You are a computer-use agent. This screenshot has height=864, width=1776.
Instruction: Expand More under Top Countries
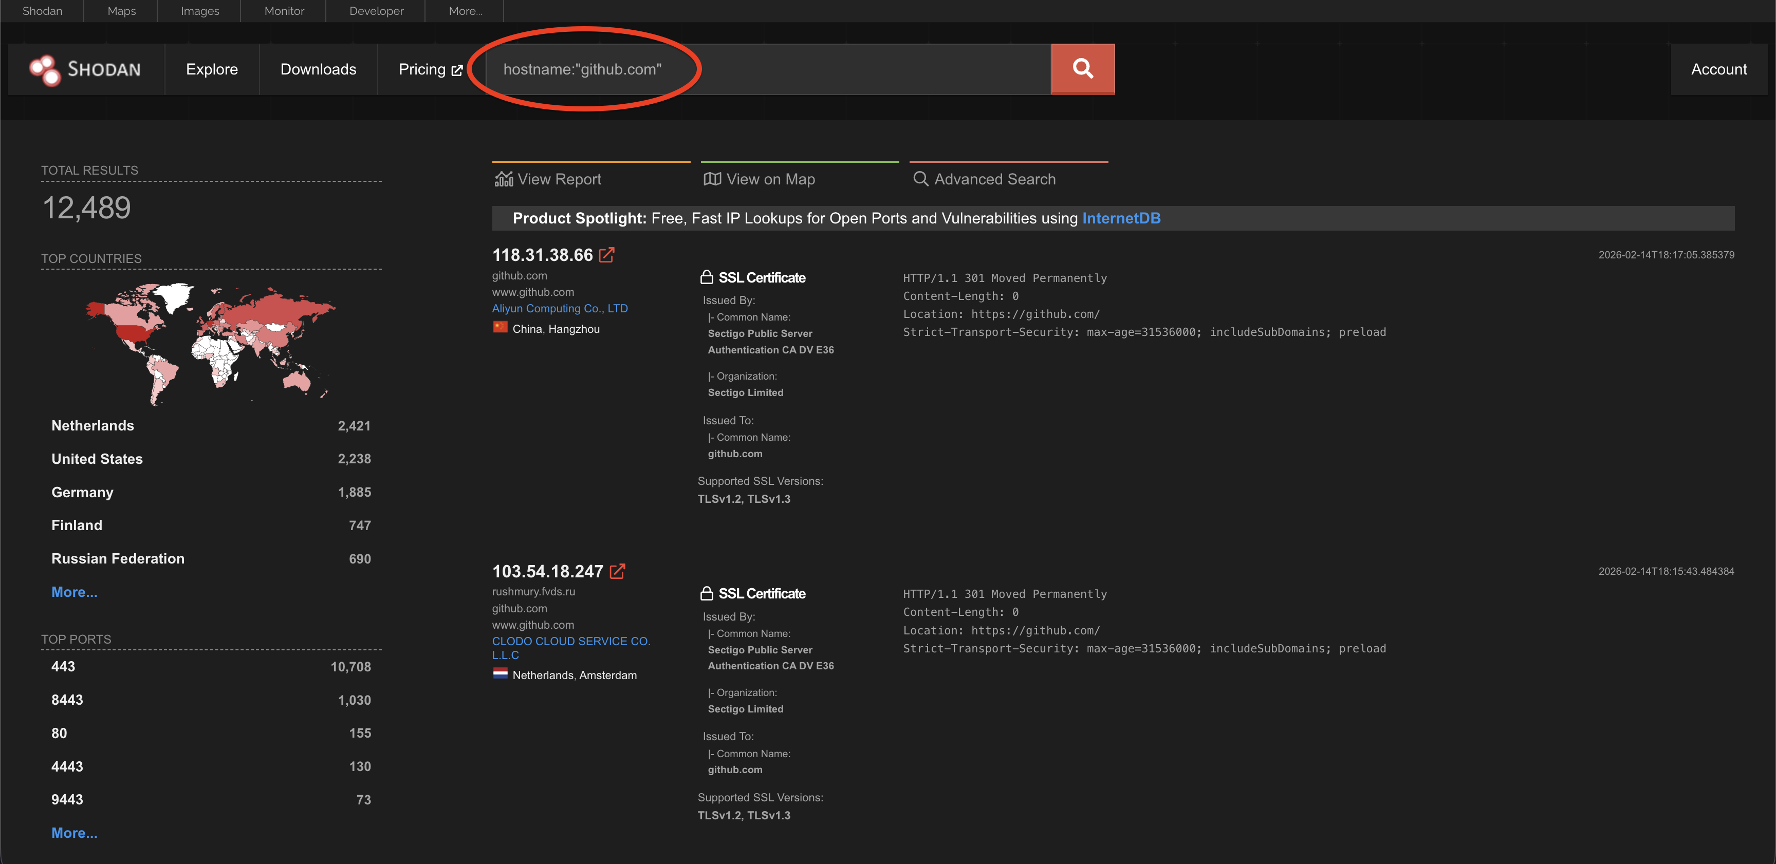point(74,592)
